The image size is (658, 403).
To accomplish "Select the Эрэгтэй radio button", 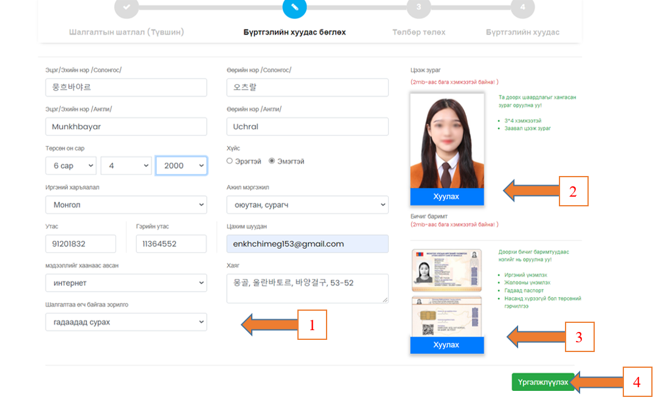I will (230, 161).
